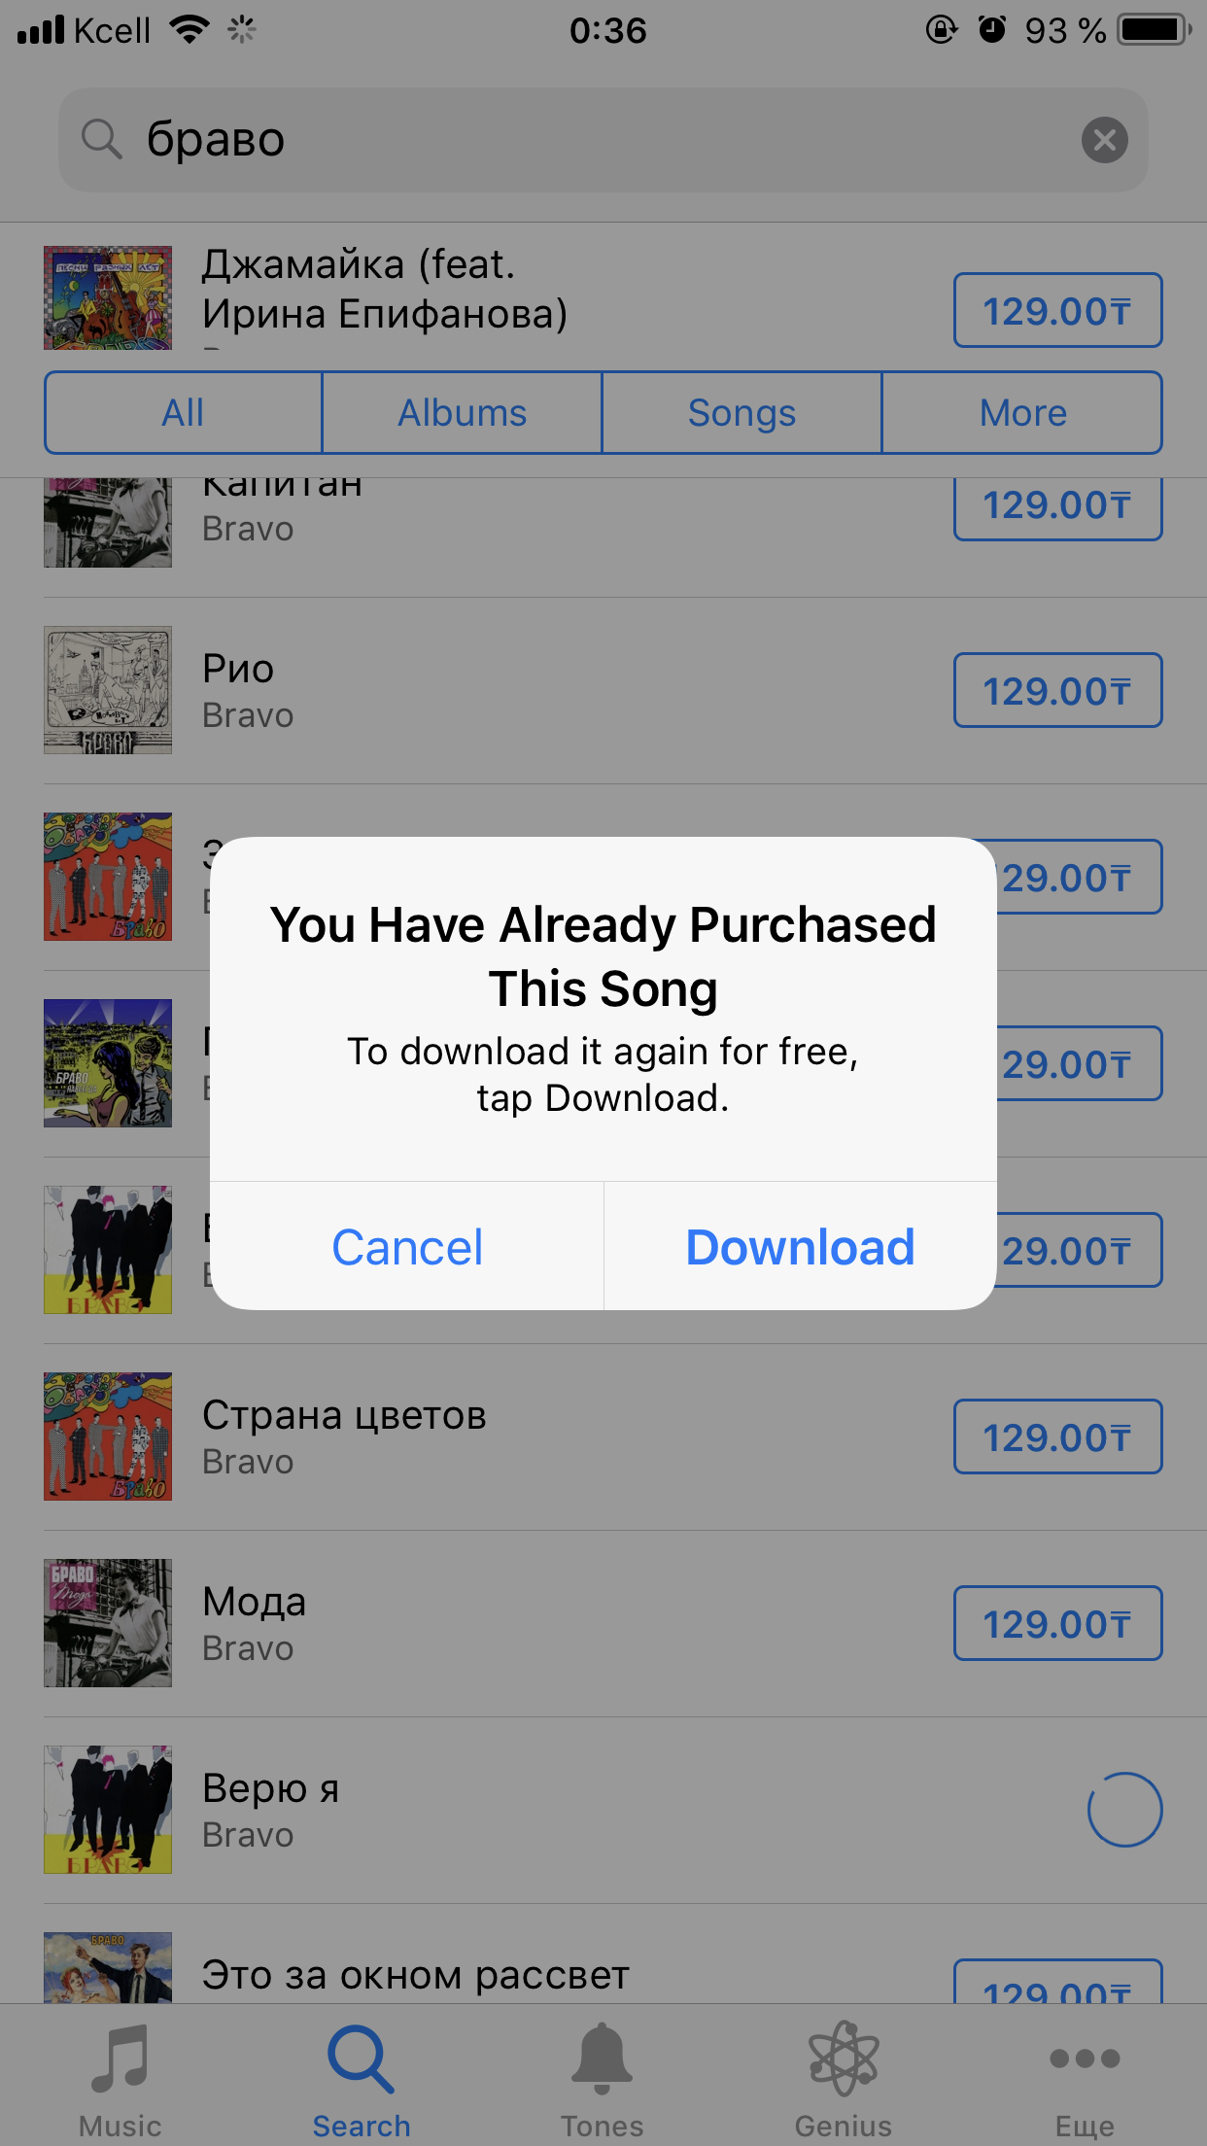
Task: Clear the search field with the X icon
Action: (x=1105, y=140)
